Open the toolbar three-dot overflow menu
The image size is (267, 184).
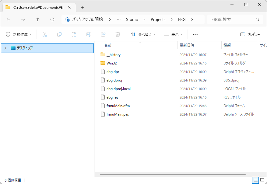click(195, 35)
